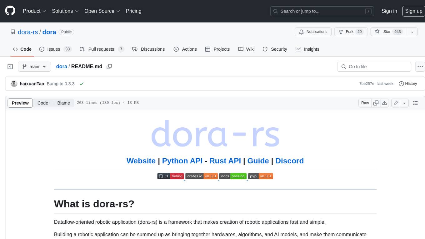Switch to the Security tab

click(x=275, y=49)
